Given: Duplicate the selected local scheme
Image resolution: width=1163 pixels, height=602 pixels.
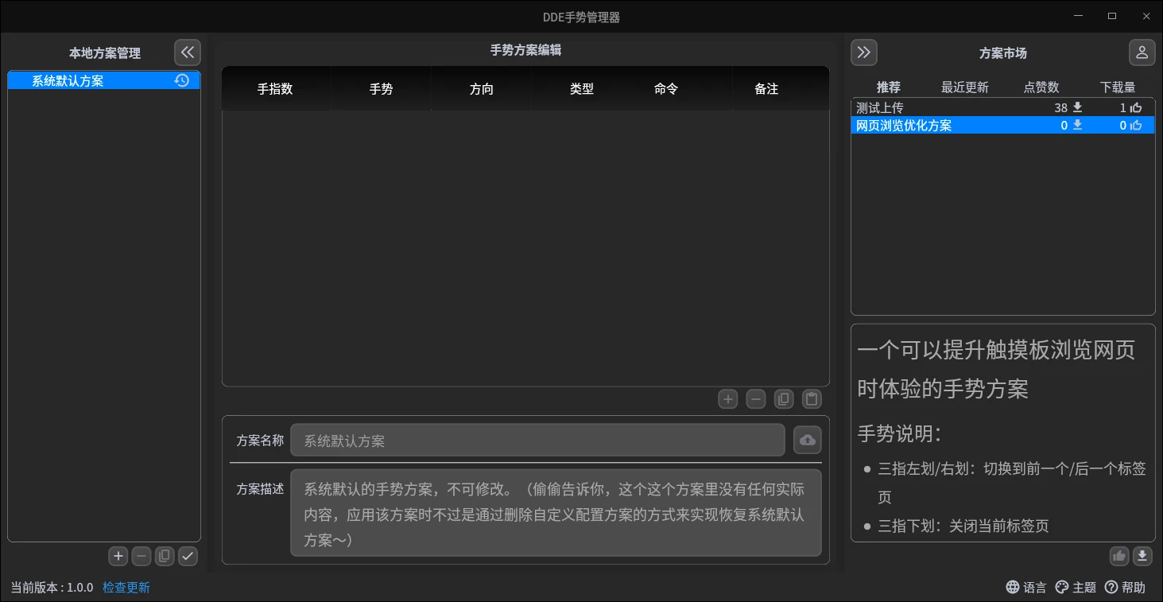Looking at the screenshot, I should point(165,557).
